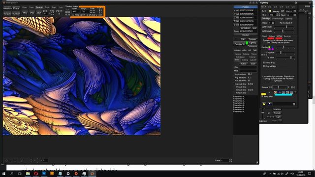Image resolution: width=315 pixels, height=177 pixels.
Task: Open the Spec dropdown in Lighting
Action: click(295, 15)
